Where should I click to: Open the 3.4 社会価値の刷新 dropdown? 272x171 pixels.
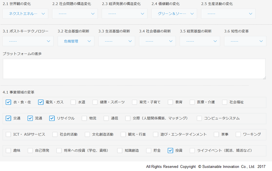click(x=157, y=41)
